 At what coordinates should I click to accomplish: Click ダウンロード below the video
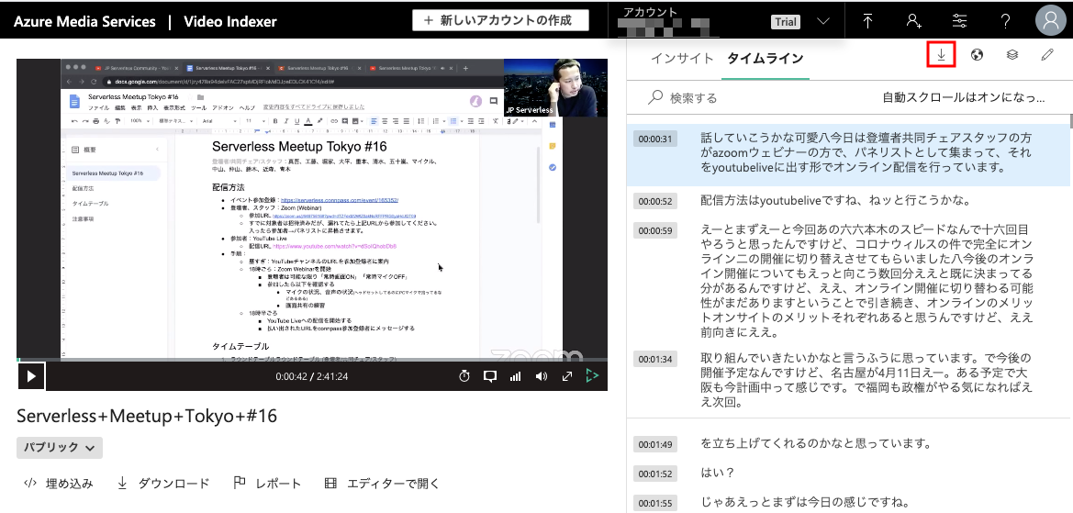pos(162,484)
